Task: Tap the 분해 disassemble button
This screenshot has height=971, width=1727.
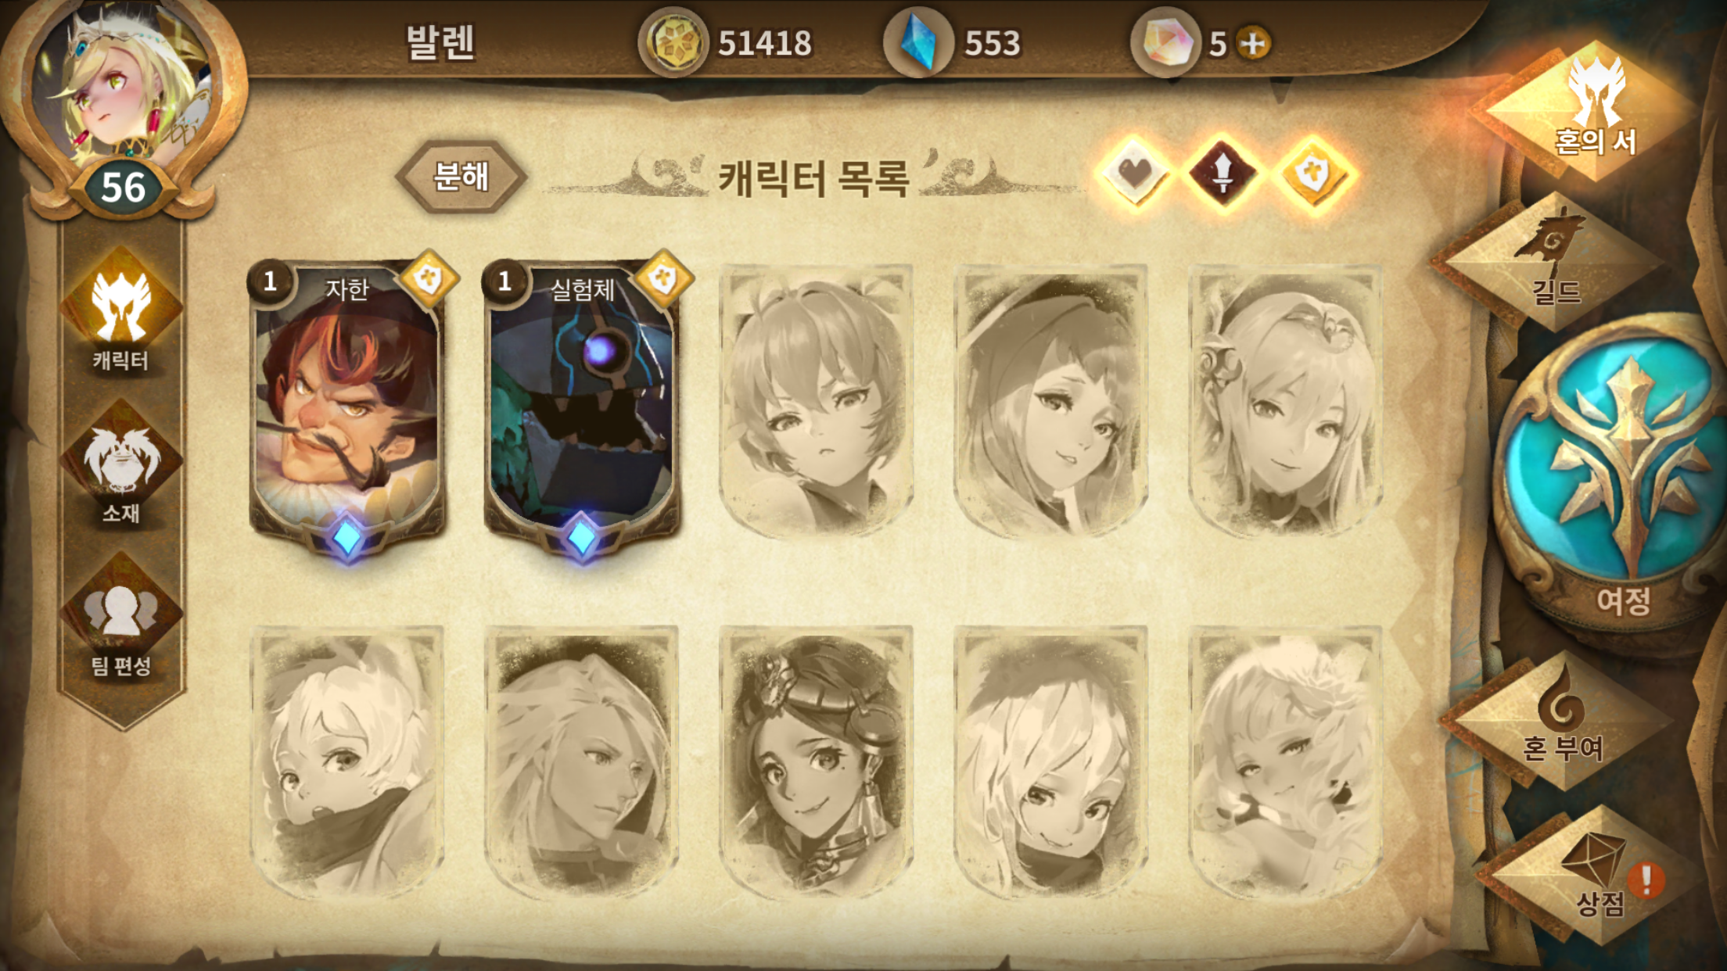Action: [x=461, y=177]
